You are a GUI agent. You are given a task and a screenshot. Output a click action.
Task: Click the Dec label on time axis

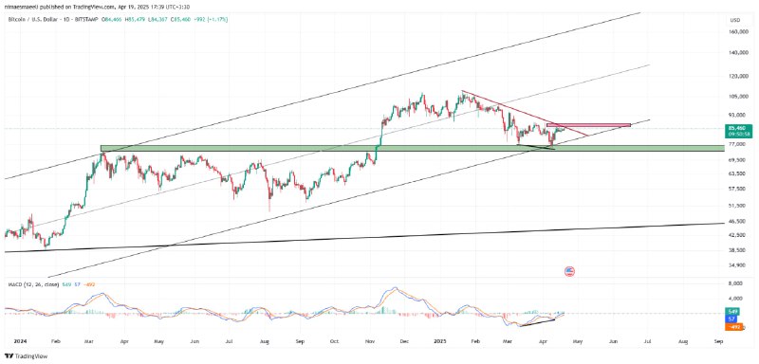pos(405,341)
